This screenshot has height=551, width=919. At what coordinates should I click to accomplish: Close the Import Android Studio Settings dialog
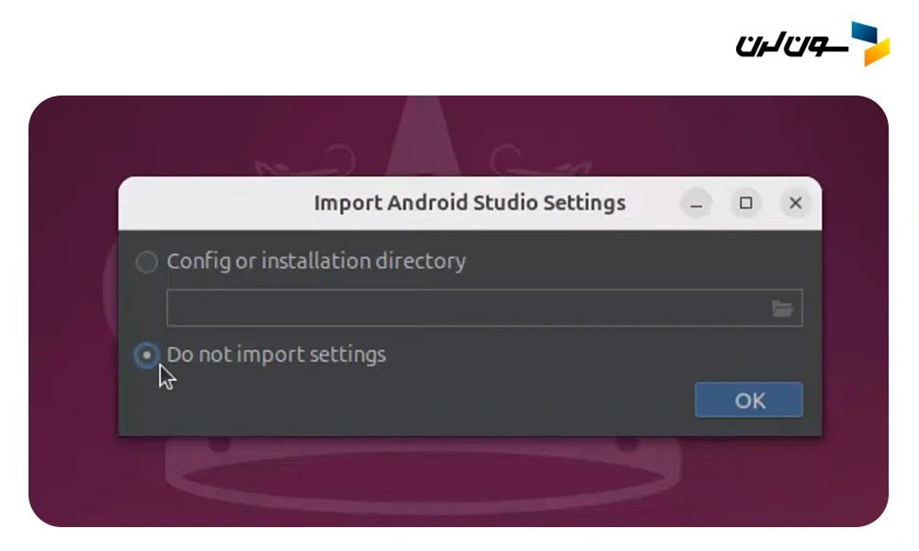pyautogui.click(x=796, y=204)
